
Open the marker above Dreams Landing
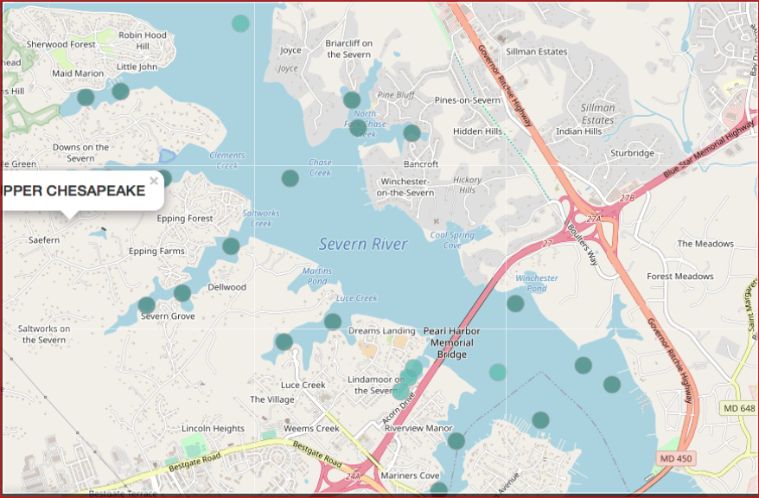pyautogui.click(x=332, y=322)
